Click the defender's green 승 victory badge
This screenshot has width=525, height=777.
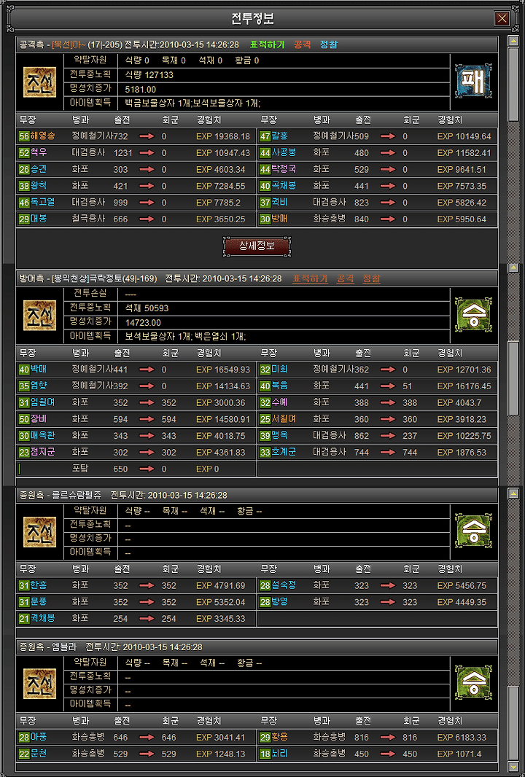coord(473,315)
